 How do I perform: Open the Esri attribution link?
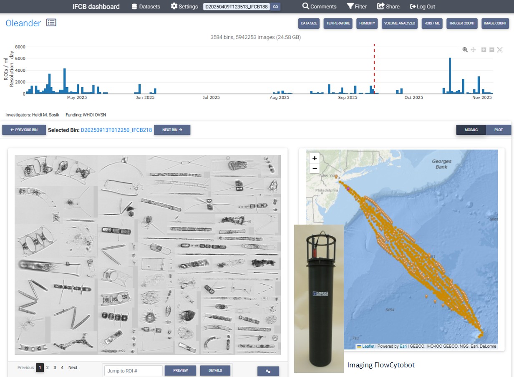click(403, 346)
